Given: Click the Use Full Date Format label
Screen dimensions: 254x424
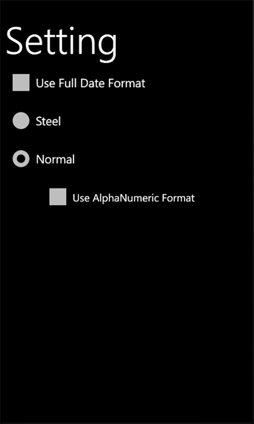Looking at the screenshot, I should pos(91,83).
